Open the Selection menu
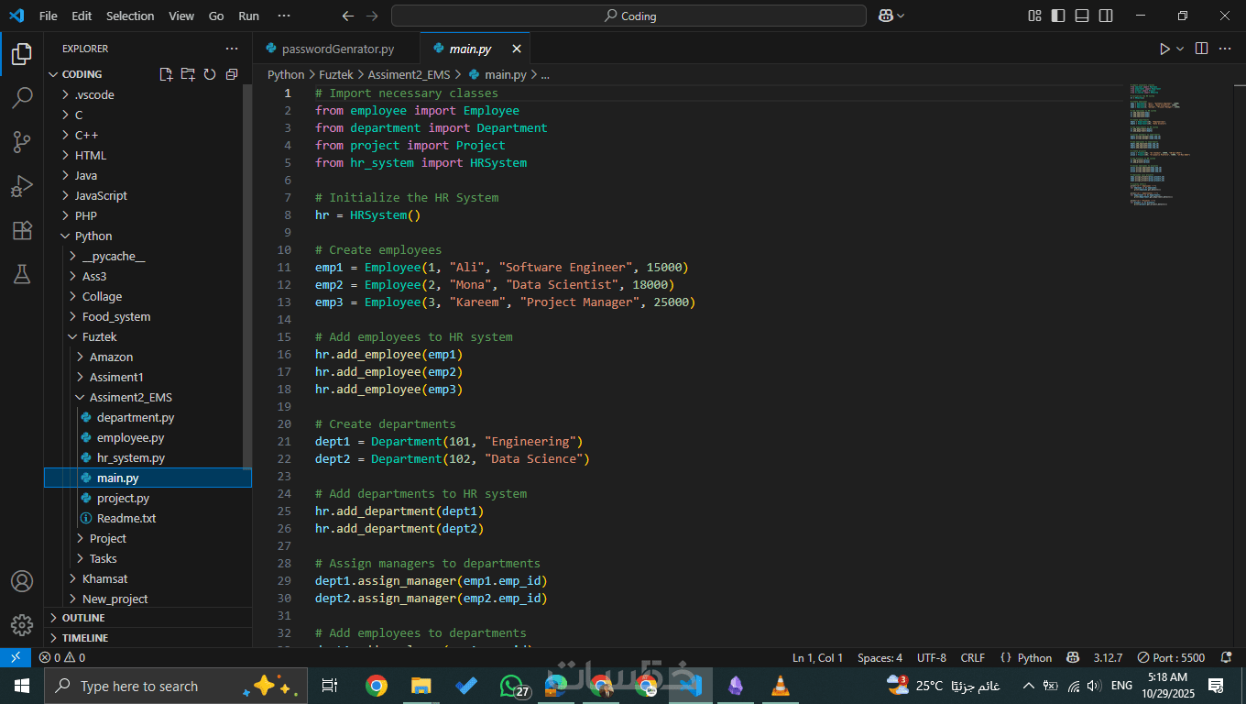 pos(130,16)
